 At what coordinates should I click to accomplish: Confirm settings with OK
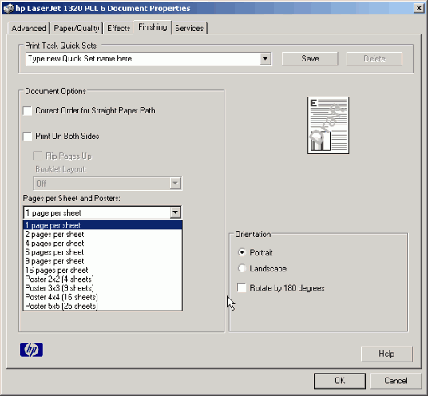tap(339, 381)
